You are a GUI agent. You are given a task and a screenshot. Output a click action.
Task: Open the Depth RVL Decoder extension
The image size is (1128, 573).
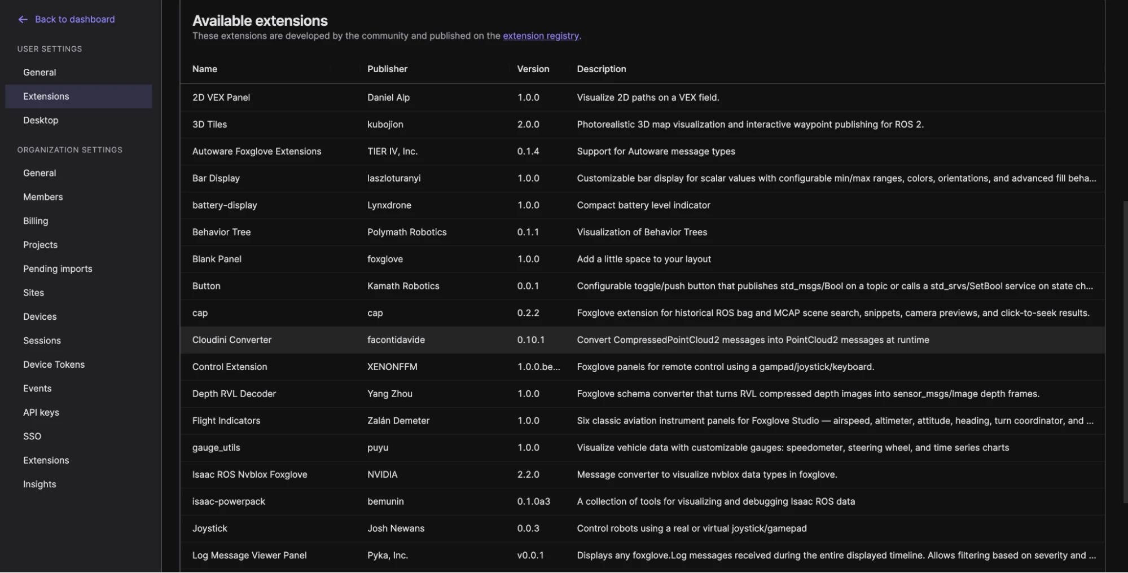(642, 394)
